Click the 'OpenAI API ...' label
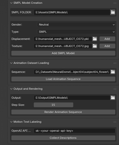 tap(21, 131)
